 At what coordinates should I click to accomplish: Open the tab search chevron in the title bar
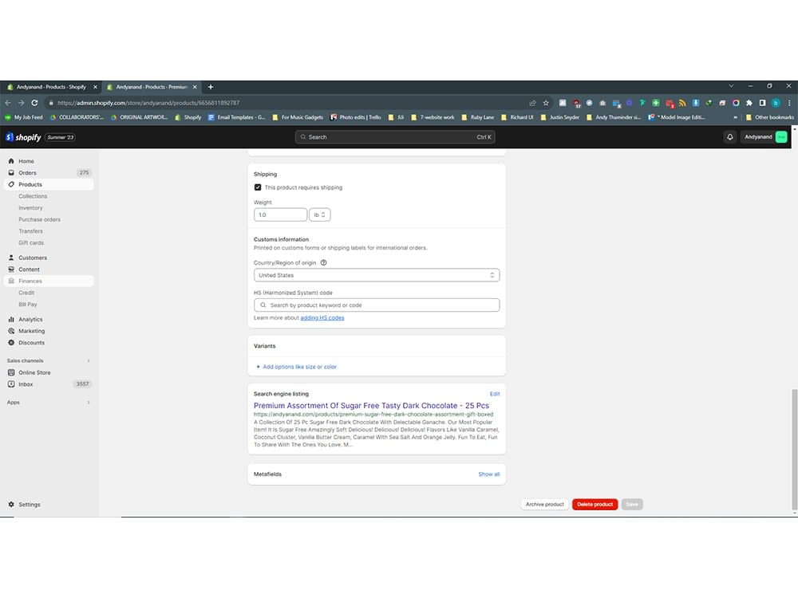(731, 86)
